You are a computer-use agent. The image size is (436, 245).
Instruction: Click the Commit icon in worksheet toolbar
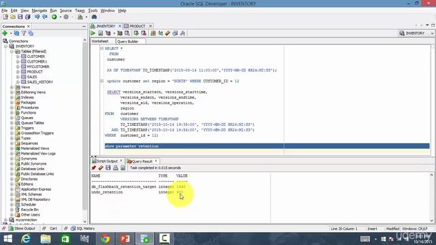pos(136,33)
